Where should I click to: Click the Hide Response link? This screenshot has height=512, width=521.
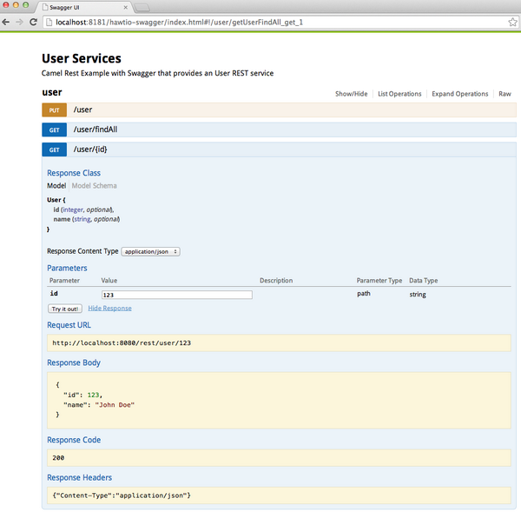(x=109, y=309)
